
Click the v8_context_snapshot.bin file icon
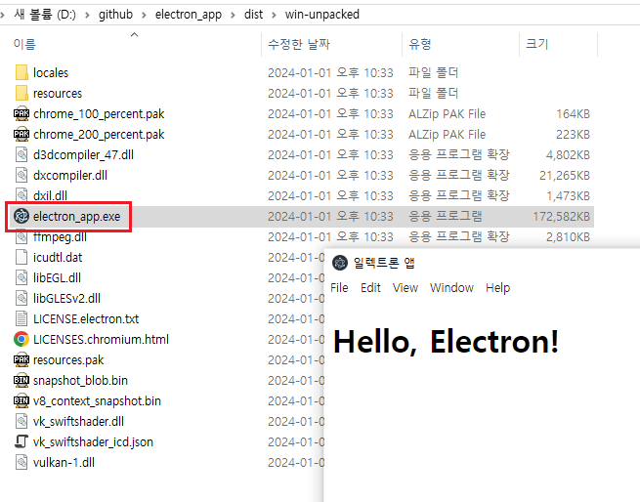[21, 400]
